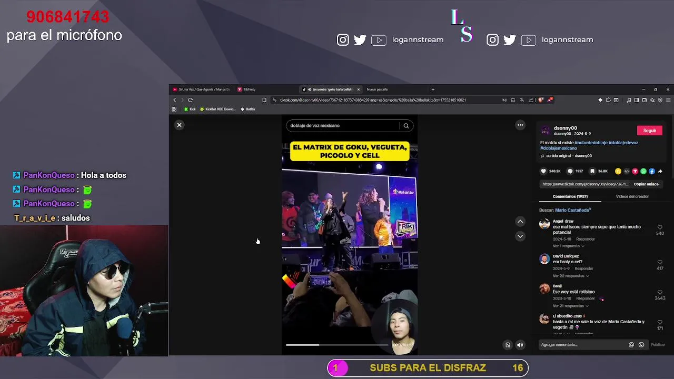The width and height of the screenshot is (674, 379).
Task: Like El abuedito Zeus's comment
Action: (660, 322)
